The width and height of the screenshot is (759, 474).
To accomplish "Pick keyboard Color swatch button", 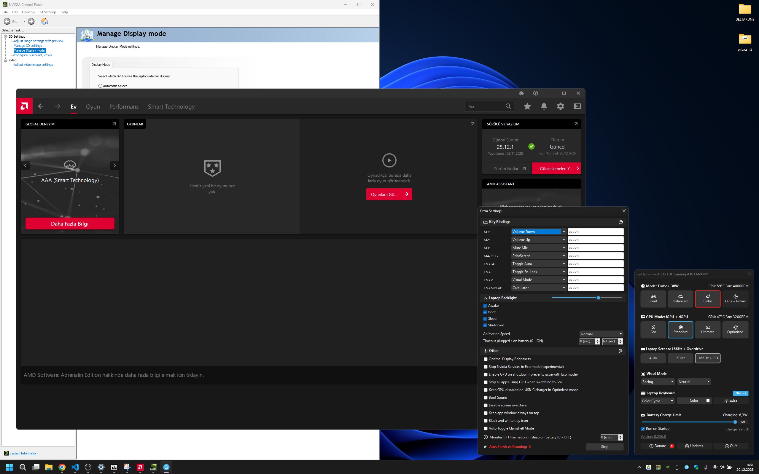I will pyautogui.click(x=694, y=401).
